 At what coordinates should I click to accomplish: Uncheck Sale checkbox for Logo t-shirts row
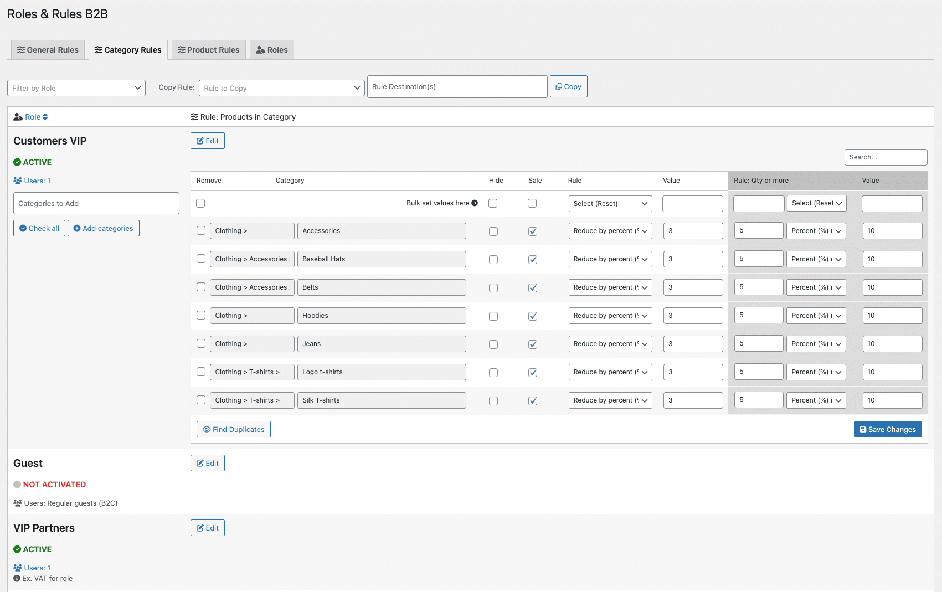pyautogui.click(x=533, y=373)
